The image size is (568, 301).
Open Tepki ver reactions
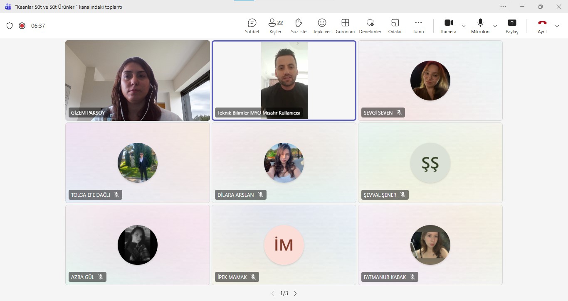pyautogui.click(x=322, y=26)
